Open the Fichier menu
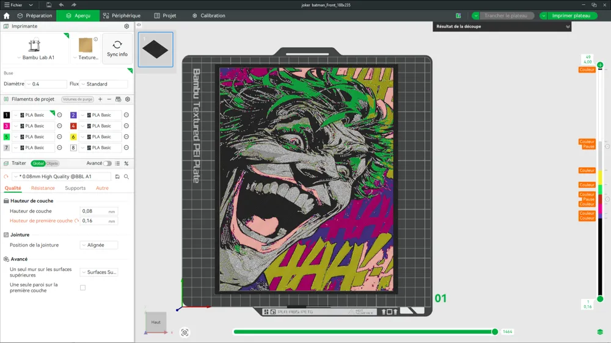This screenshot has width=611, height=343. coord(13,5)
